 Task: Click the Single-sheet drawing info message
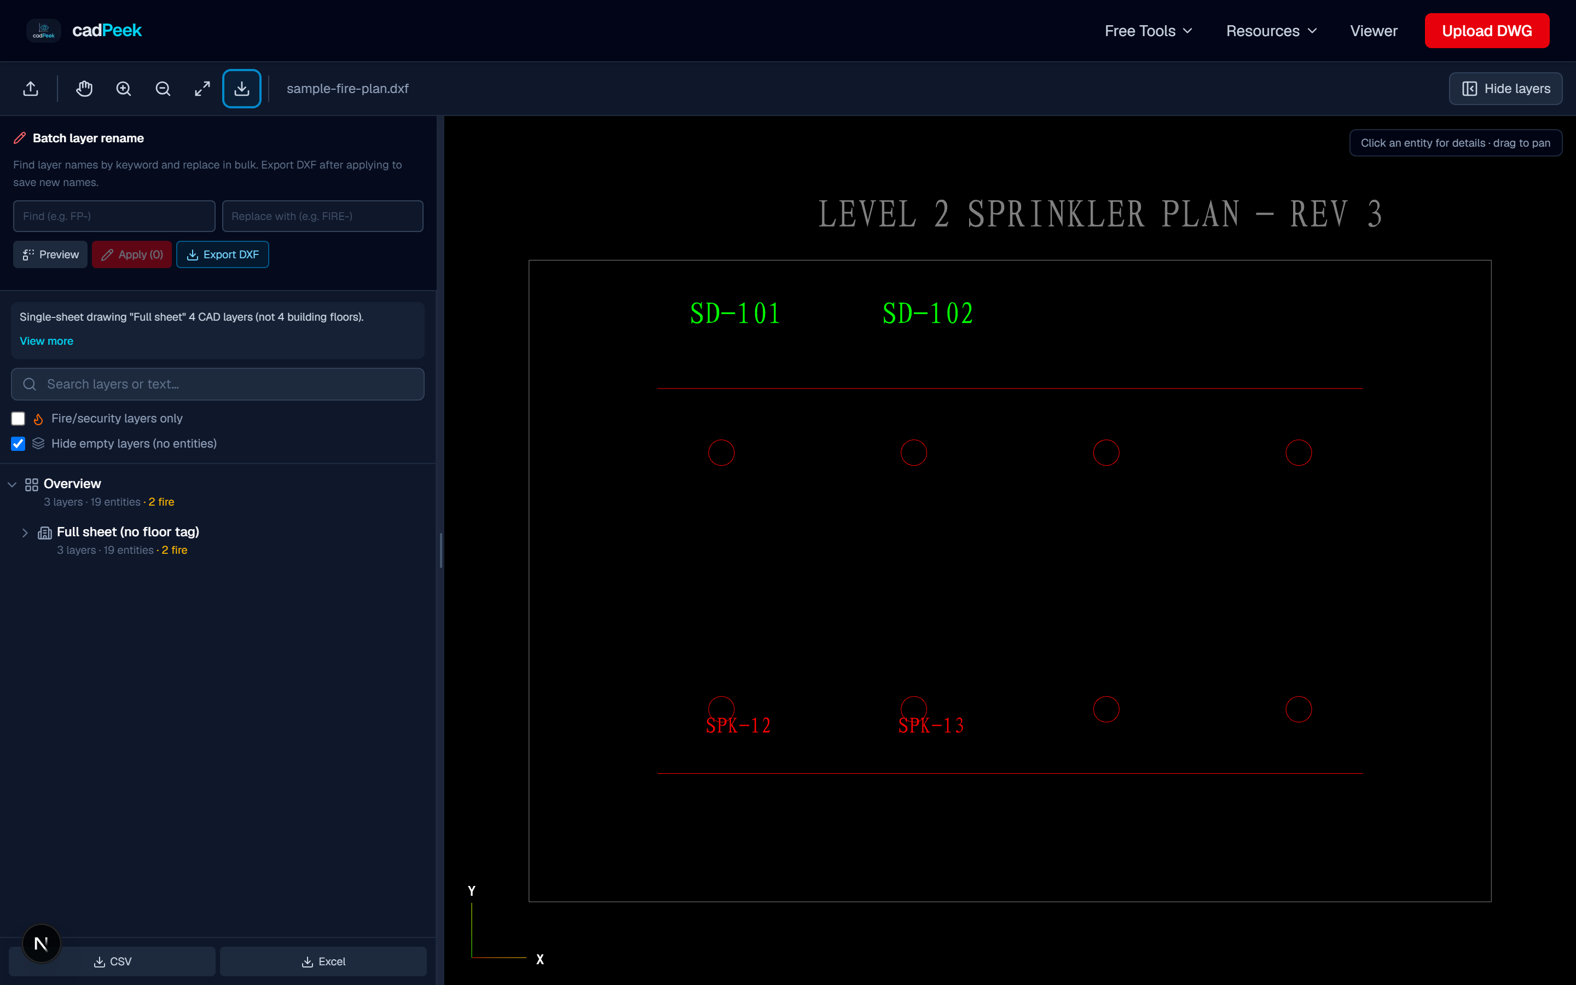192,317
